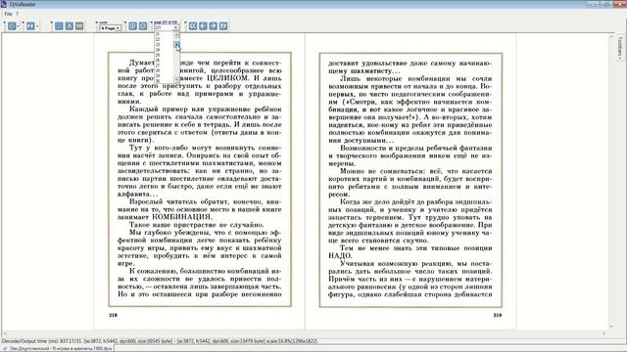Screen dimensions: 627x352
Task: Go to the first page
Action: coord(193,26)
